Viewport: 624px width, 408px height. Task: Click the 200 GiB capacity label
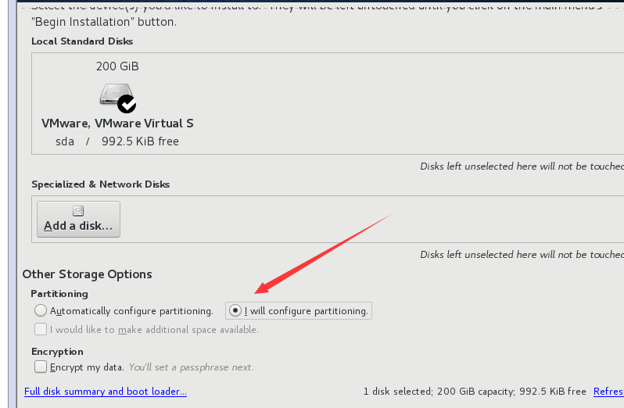(x=117, y=66)
